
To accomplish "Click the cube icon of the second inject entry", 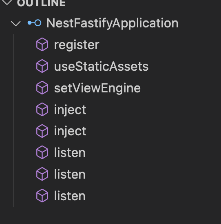I will [x=42, y=131].
